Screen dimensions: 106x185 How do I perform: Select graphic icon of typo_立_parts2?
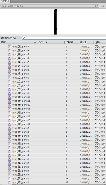click(x=10, y=81)
